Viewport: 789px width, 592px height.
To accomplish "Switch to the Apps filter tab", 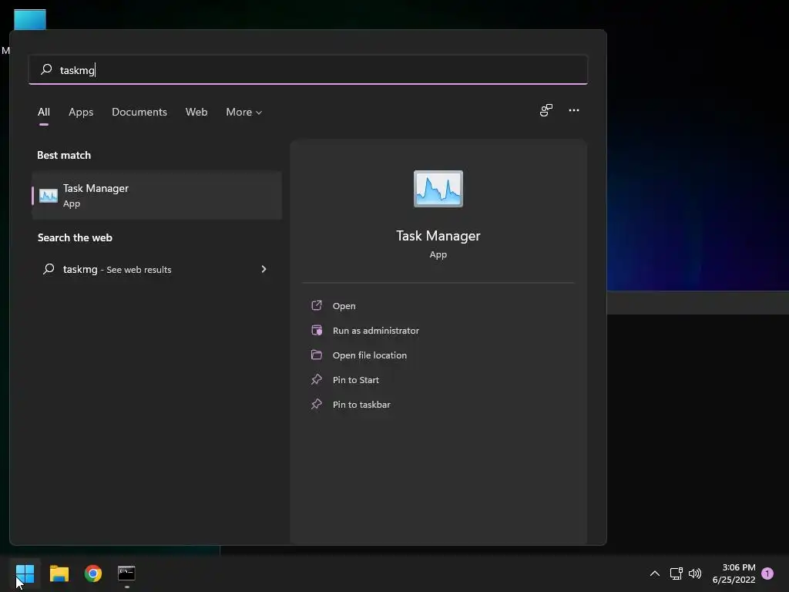I will pyautogui.click(x=81, y=112).
